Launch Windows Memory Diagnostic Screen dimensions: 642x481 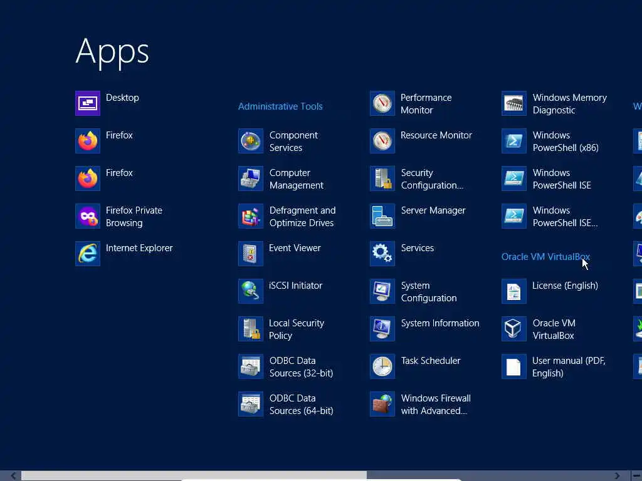555,103
